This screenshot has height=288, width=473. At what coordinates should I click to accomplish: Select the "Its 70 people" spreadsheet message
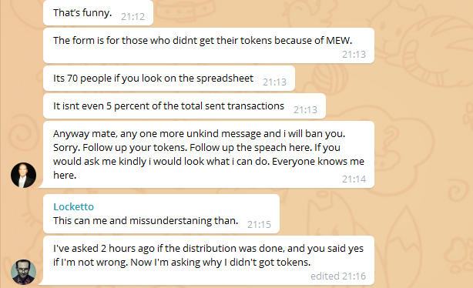(x=169, y=78)
